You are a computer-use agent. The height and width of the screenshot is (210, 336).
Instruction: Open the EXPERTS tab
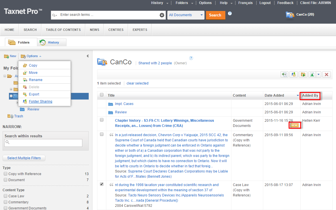coord(140,30)
